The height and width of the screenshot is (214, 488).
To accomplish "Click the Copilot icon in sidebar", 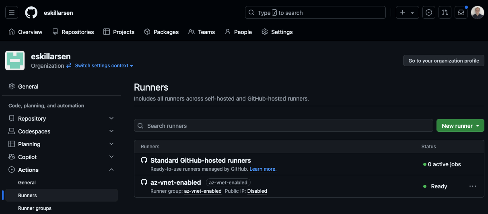I will click(x=12, y=157).
